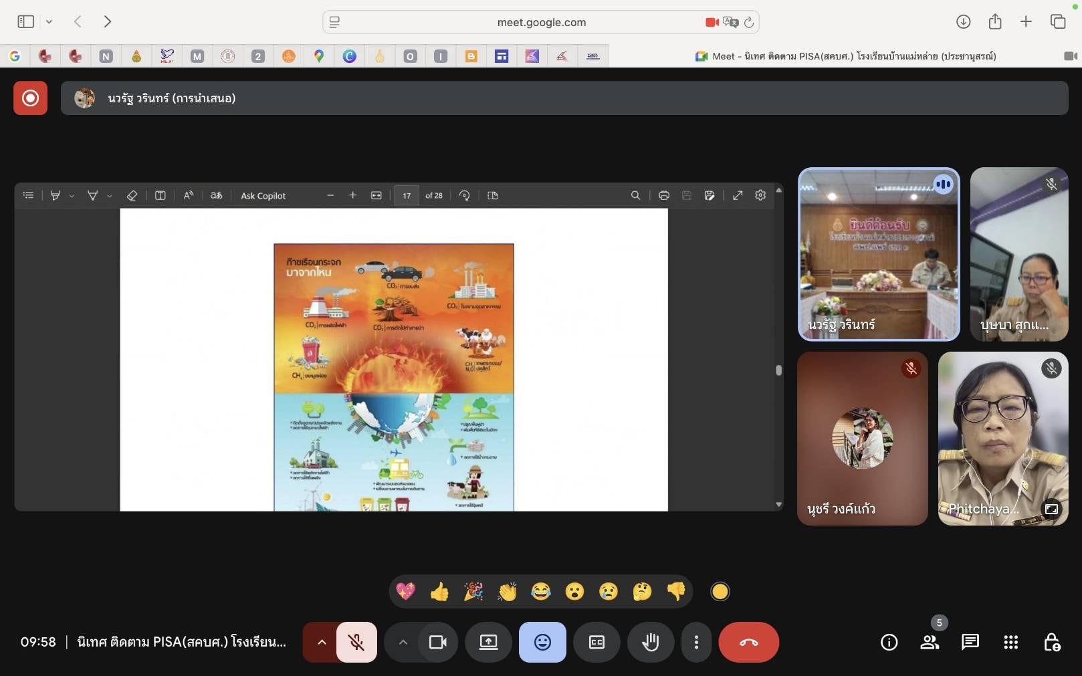This screenshot has width=1082, height=676.
Task: Click the present screen share icon
Action: point(489,642)
